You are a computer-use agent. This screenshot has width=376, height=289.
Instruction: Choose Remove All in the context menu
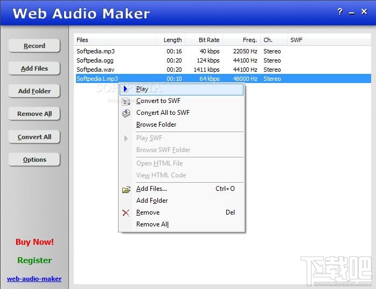point(182,224)
